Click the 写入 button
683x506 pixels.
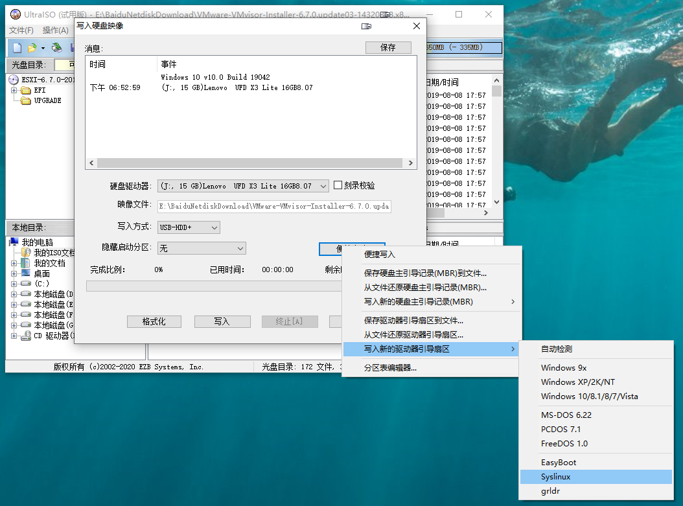pyautogui.click(x=222, y=321)
